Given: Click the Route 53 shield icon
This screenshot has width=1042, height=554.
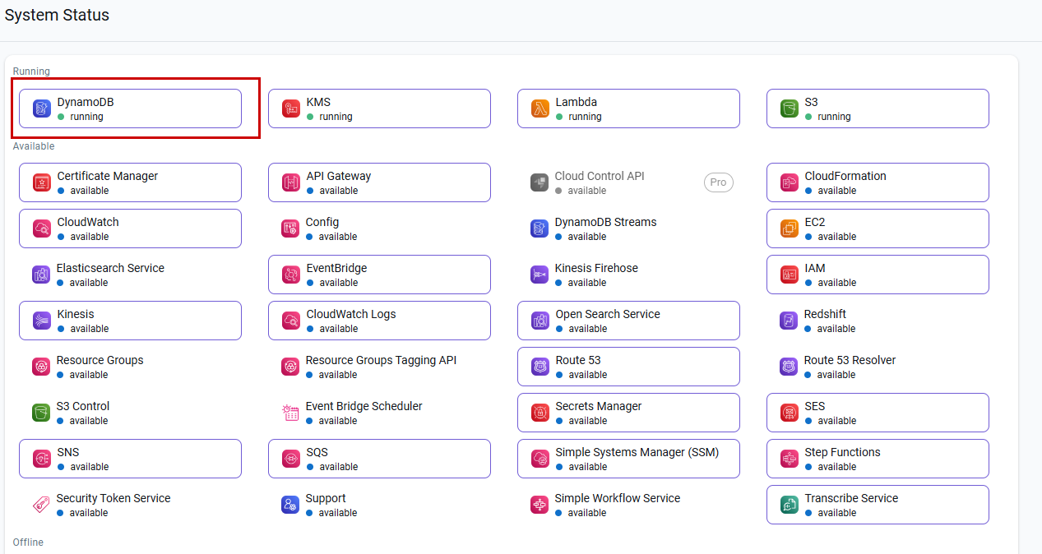Looking at the screenshot, I should click(540, 367).
